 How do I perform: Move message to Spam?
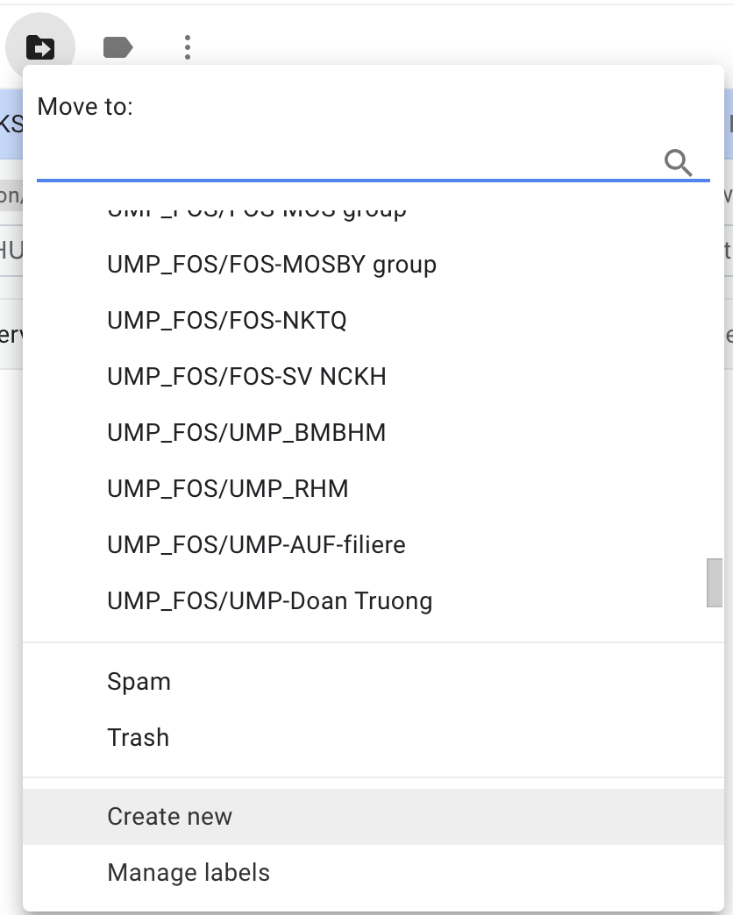pos(139,682)
